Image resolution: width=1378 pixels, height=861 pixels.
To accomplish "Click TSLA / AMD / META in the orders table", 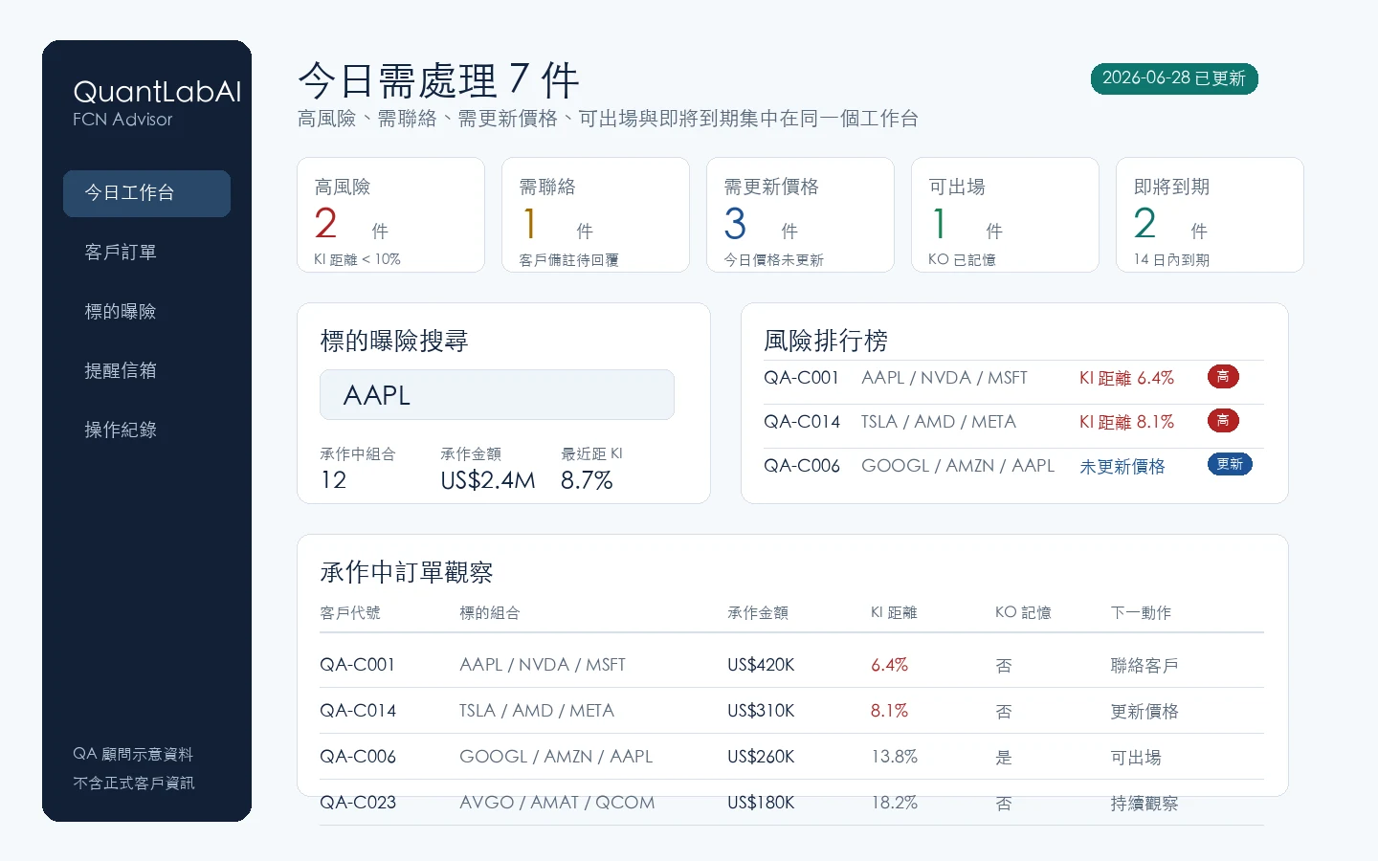I will [537, 711].
